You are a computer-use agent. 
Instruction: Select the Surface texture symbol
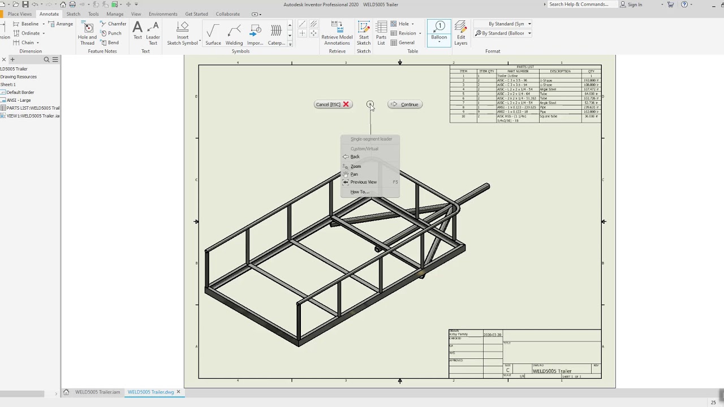coord(213,34)
